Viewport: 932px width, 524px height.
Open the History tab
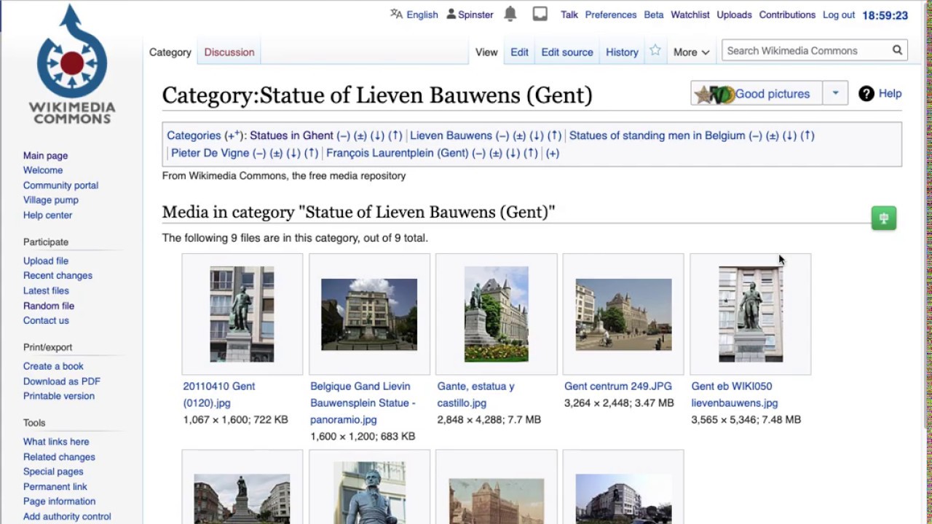coord(622,52)
